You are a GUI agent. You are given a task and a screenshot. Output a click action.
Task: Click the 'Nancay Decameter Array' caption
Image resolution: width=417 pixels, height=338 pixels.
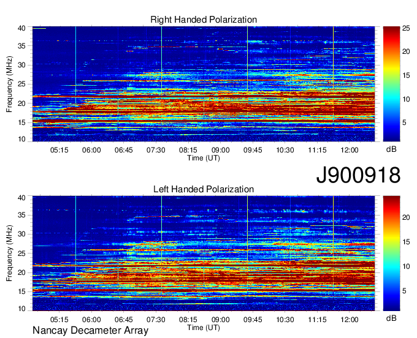pos(90,331)
